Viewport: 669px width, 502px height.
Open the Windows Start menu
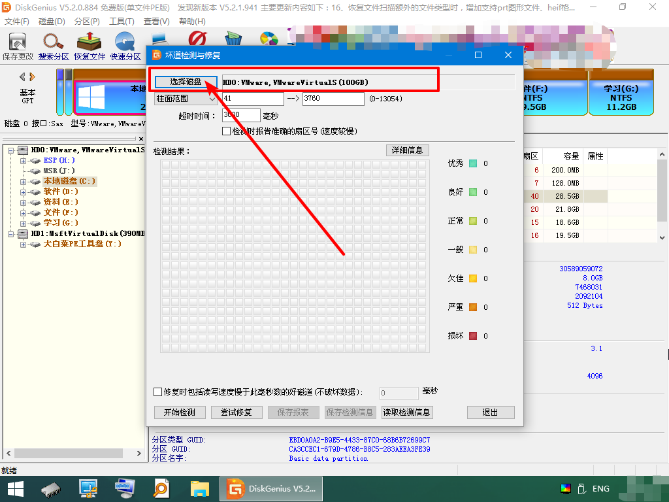(x=15, y=488)
